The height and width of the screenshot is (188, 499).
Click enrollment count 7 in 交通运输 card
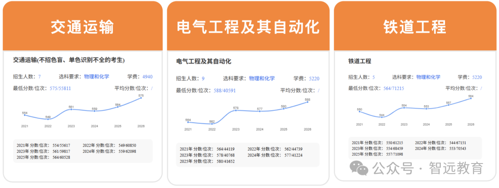39,77
